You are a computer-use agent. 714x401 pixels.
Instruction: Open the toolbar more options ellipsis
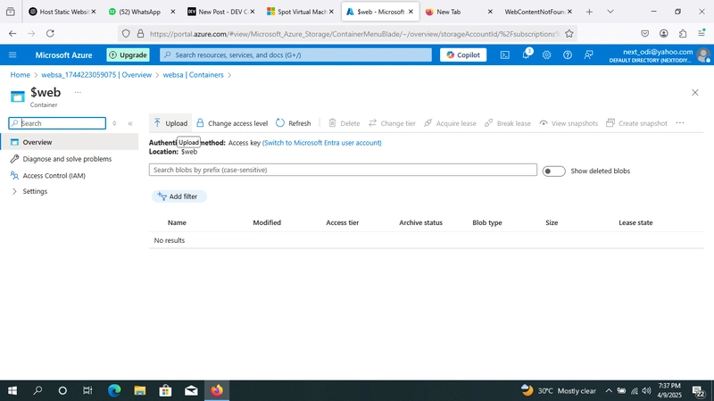click(x=680, y=123)
